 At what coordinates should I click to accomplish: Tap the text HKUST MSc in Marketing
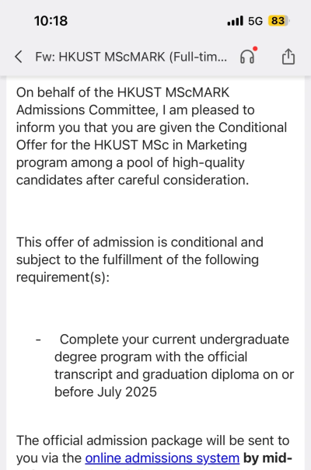tap(170, 145)
